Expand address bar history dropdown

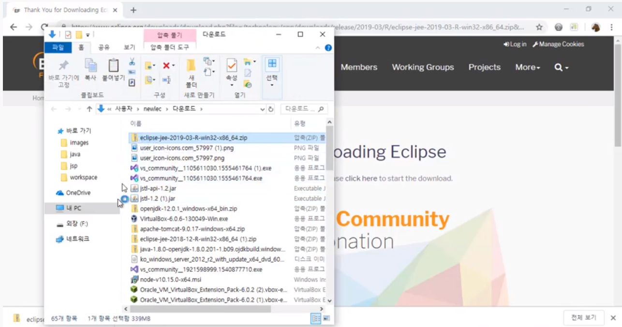(263, 109)
